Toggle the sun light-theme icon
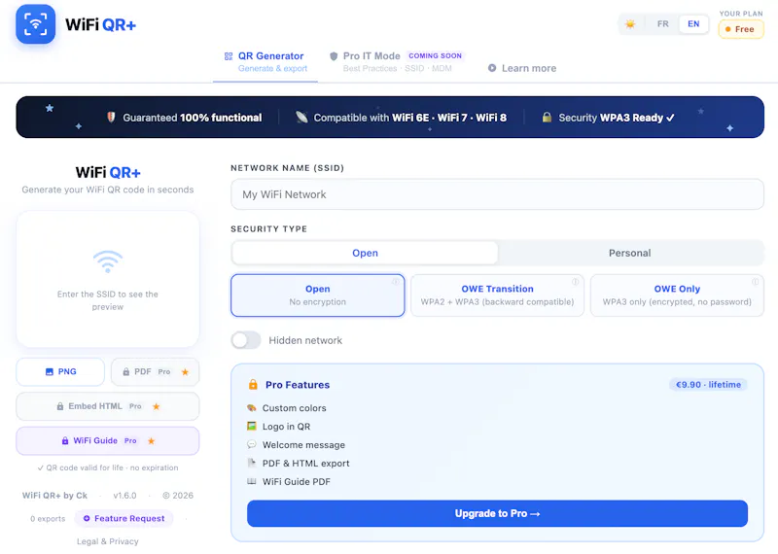 pyautogui.click(x=630, y=23)
